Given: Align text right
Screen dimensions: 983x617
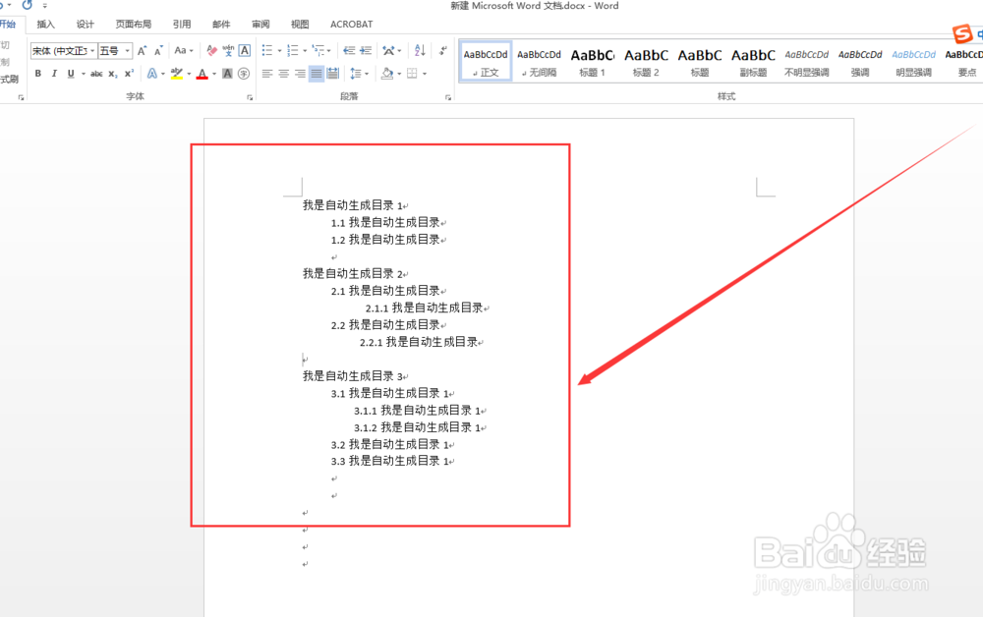Looking at the screenshot, I should [300, 74].
